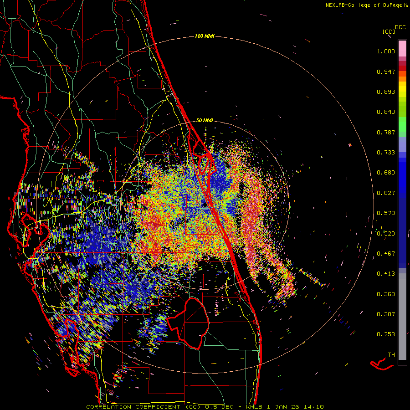The width and height of the screenshot is (410, 410).
Task: Click the 0.733 legend value
Action: click(x=386, y=153)
